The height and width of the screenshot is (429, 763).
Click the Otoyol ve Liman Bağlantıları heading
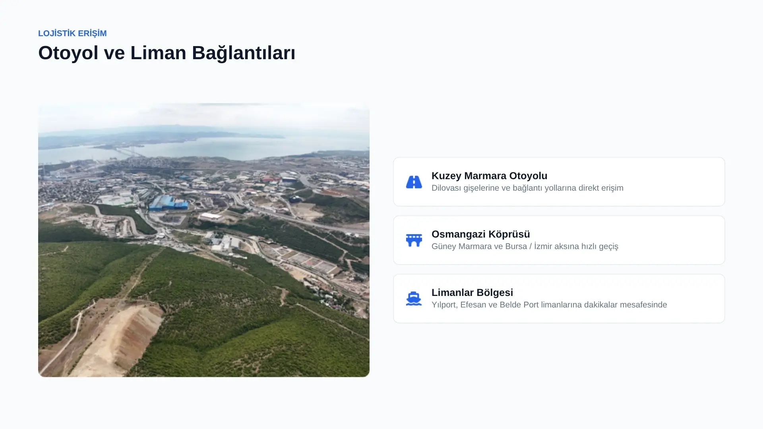click(167, 53)
